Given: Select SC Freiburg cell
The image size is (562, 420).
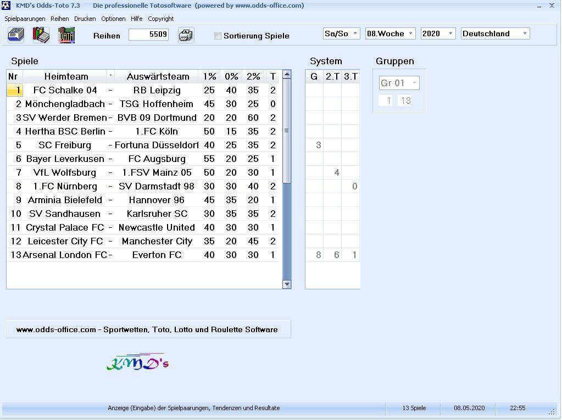Looking at the screenshot, I should click(x=65, y=145).
